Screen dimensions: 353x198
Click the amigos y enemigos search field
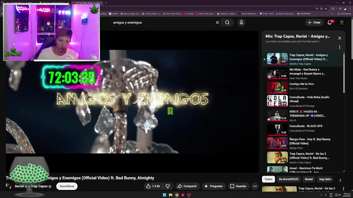tap(163, 23)
